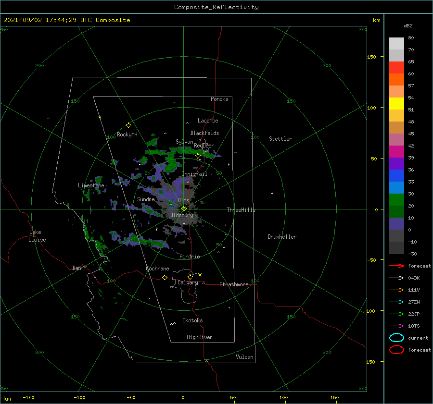Click the Airdrie town label

[190, 257]
